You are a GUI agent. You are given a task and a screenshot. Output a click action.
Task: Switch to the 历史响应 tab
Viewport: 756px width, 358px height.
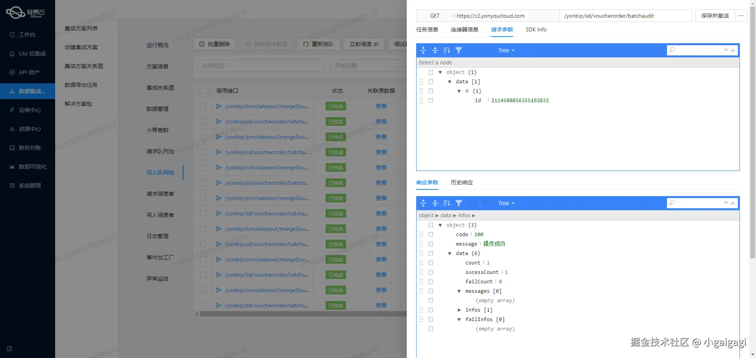point(462,182)
